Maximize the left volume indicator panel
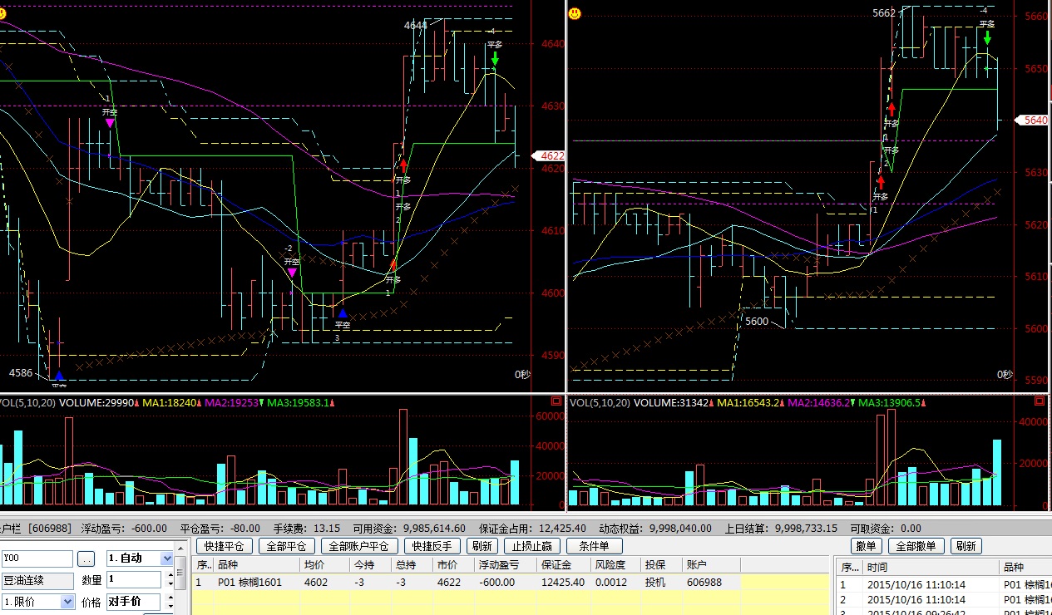This screenshot has height=615, width=1052. point(556,402)
